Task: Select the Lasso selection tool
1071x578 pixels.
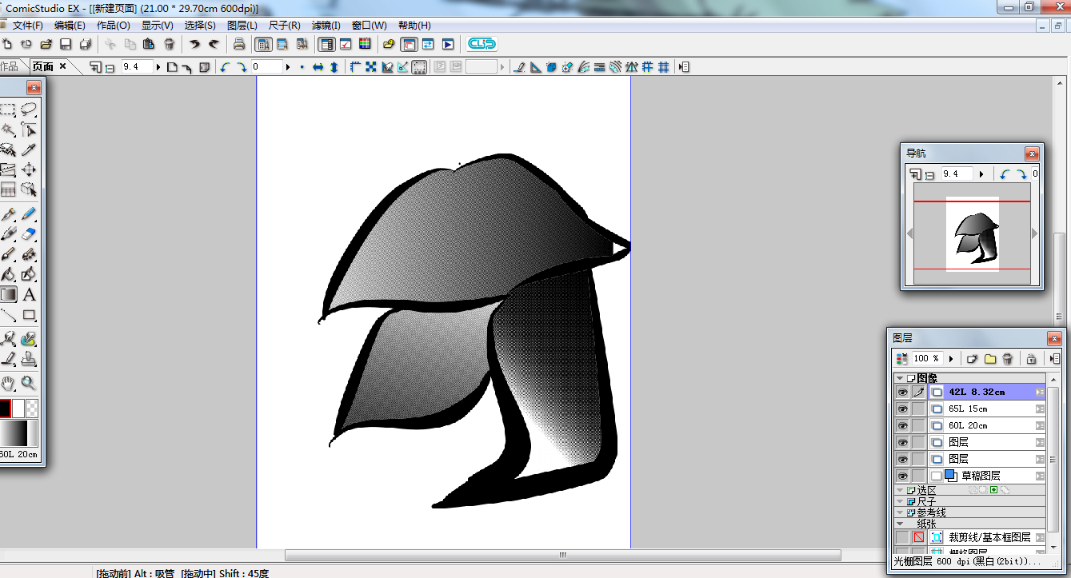Action: tap(29, 110)
